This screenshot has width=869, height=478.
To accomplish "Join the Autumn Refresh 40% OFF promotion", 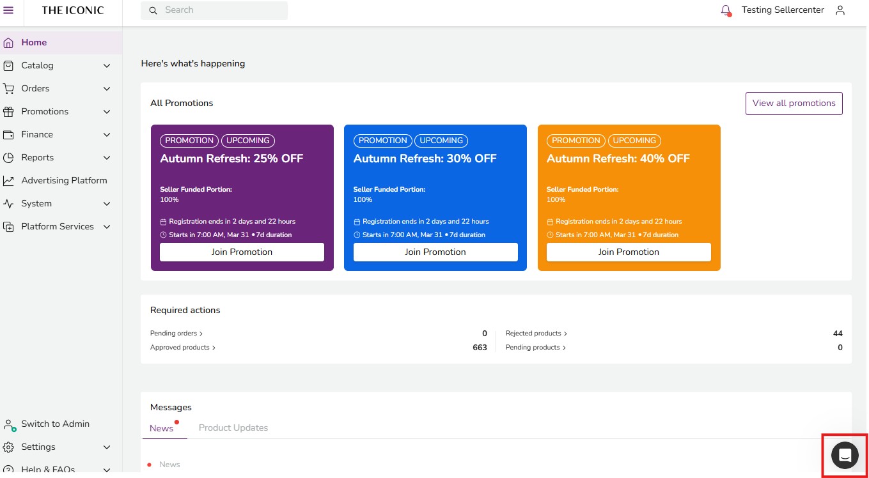I will pyautogui.click(x=629, y=252).
